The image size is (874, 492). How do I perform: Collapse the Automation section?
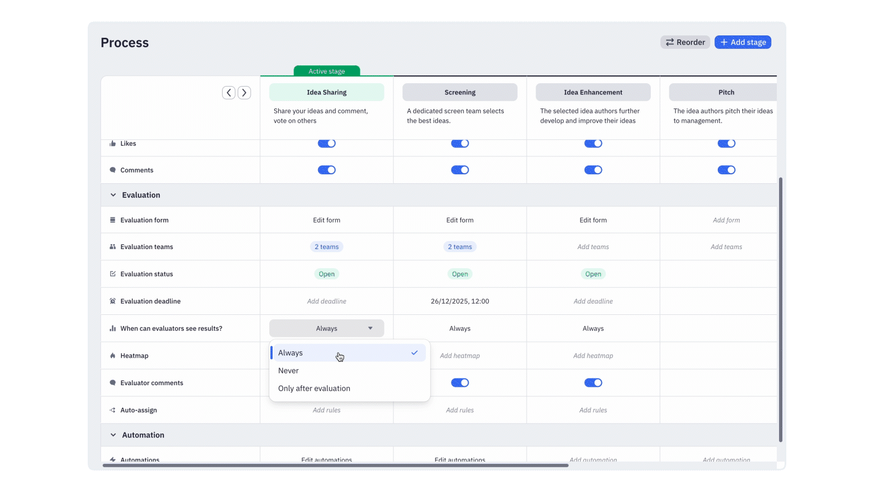tap(113, 435)
